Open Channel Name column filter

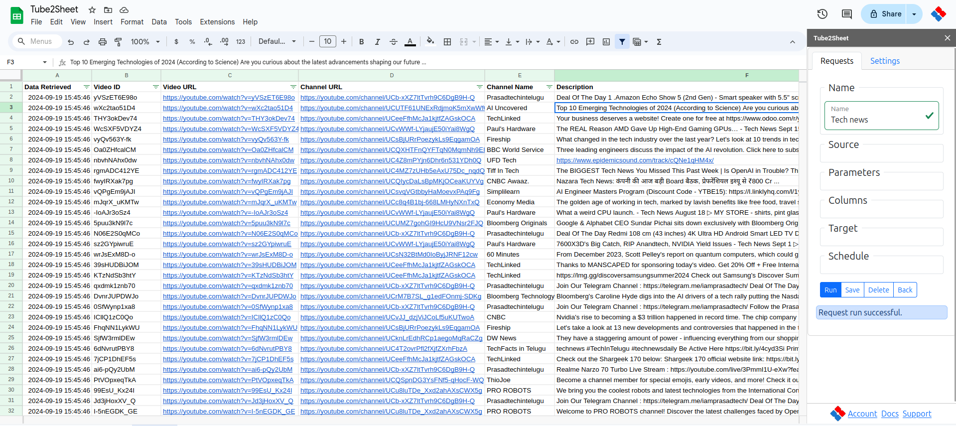(x=549, y=87)
